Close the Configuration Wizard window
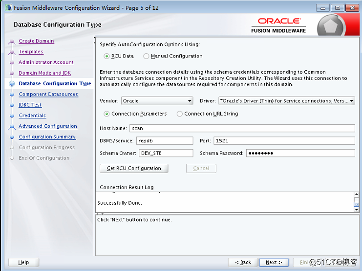362x271 pixels. coord(352,8)
